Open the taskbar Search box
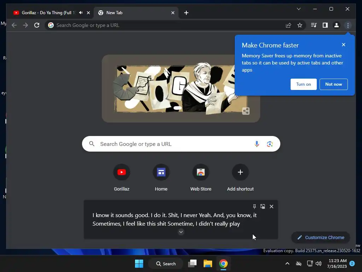The image size is (362, 272). [x=166, y=263]
